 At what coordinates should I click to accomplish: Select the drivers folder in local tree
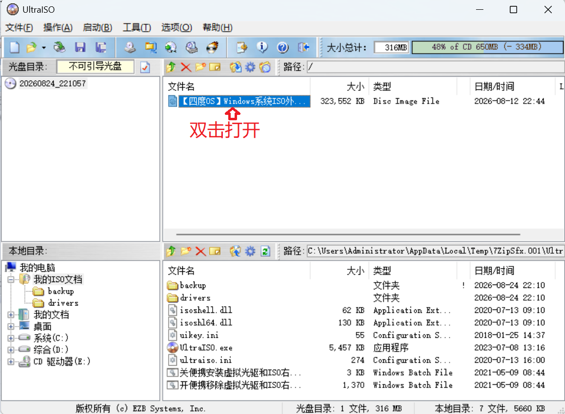[x=63, y=303]
